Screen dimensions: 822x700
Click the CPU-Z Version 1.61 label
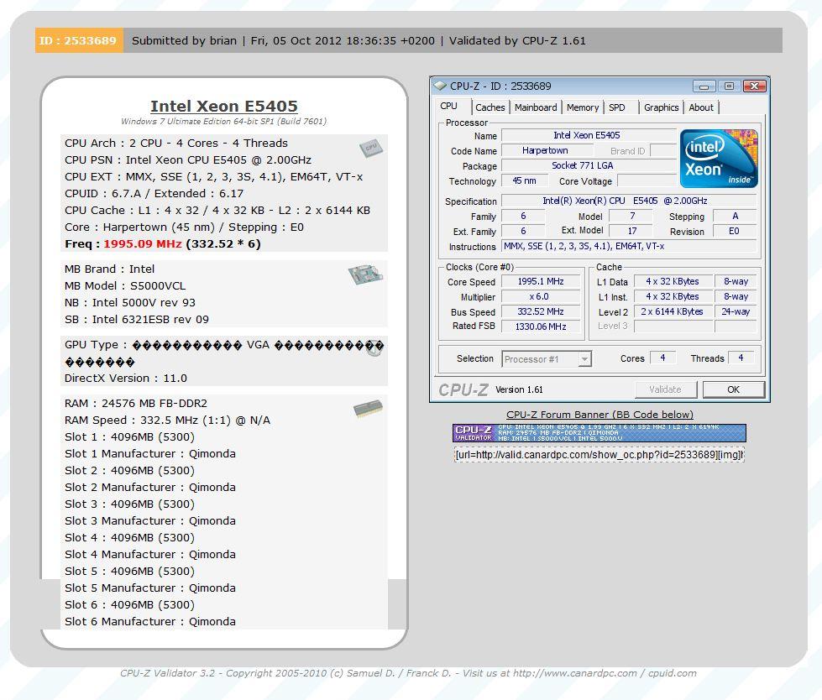pos(519,389)
